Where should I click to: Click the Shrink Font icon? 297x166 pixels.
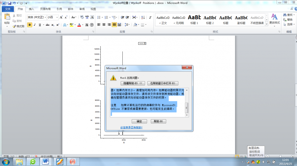(66, 17)
